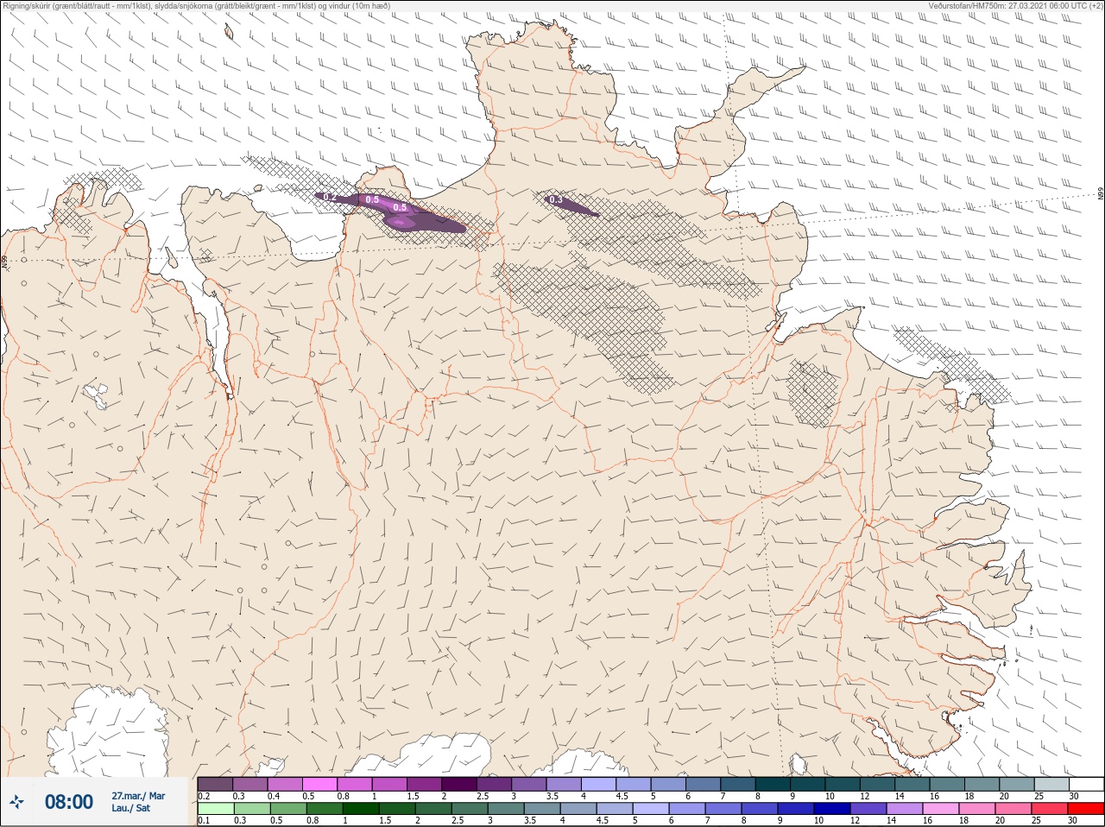Click the Veðurstofan star logo icon

[x=16, y=802]
